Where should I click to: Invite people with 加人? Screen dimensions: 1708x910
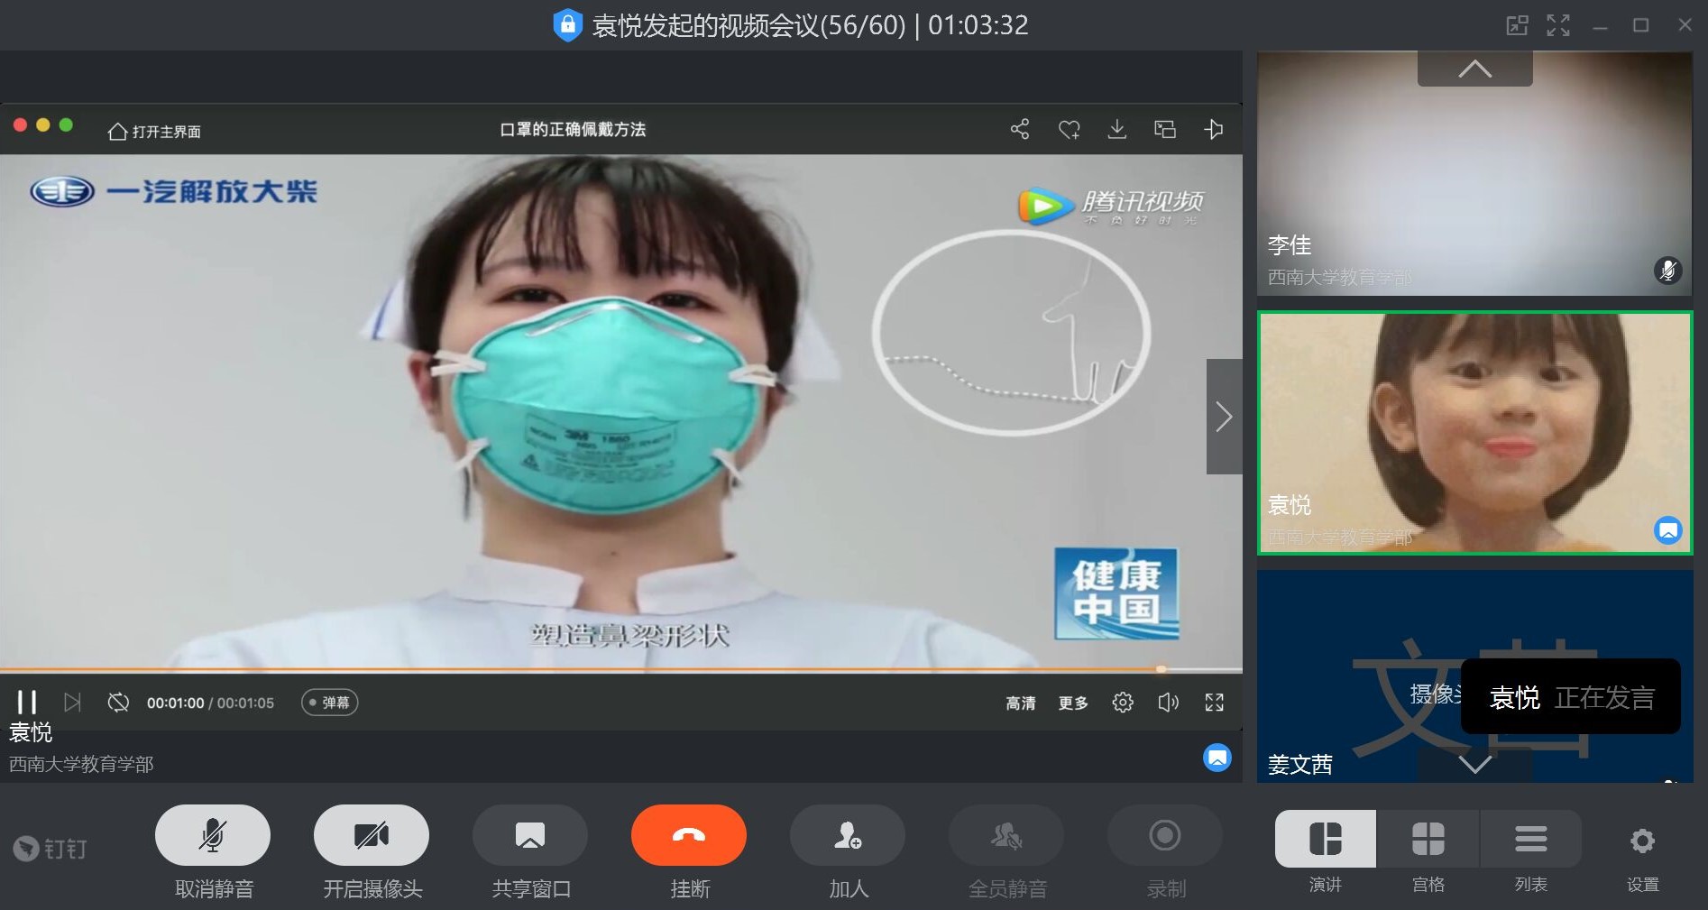coord(847,835)
